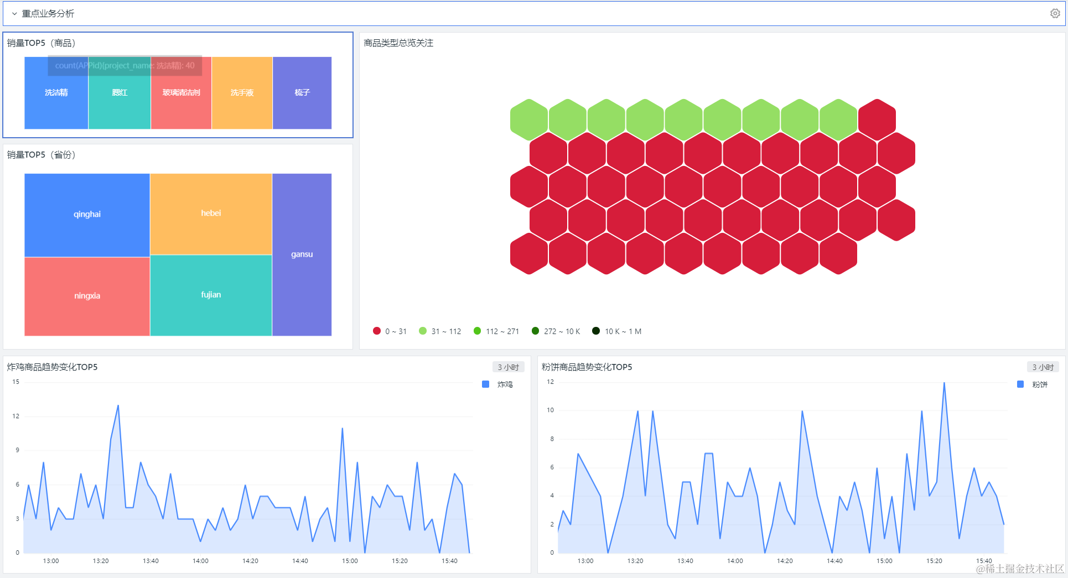Click the 14:00 time label in 粉饼 chart

coord(735,561)
